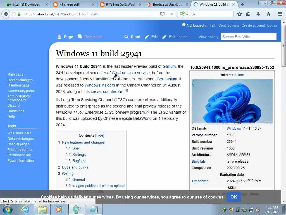Close the Bootice at DuckDuckGo tab
This screenshot has height=215, width=286.
click(187, 4)
